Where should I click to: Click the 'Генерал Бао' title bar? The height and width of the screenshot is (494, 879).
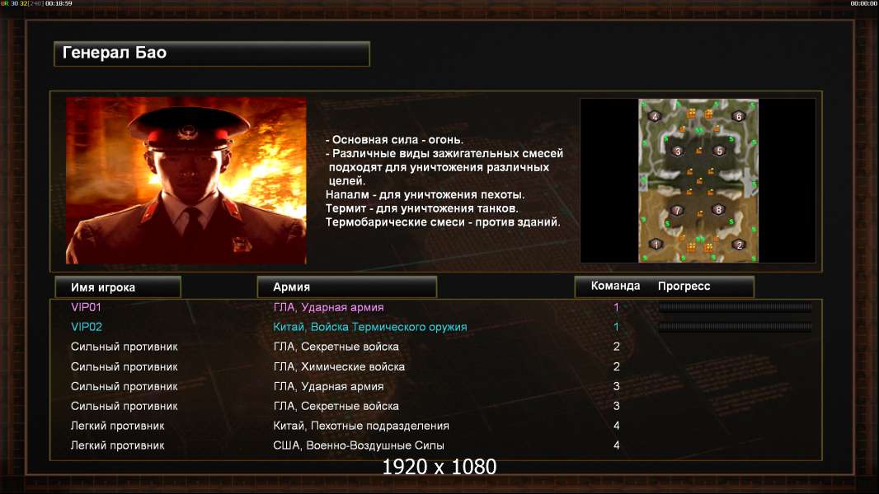click(212, 54)
